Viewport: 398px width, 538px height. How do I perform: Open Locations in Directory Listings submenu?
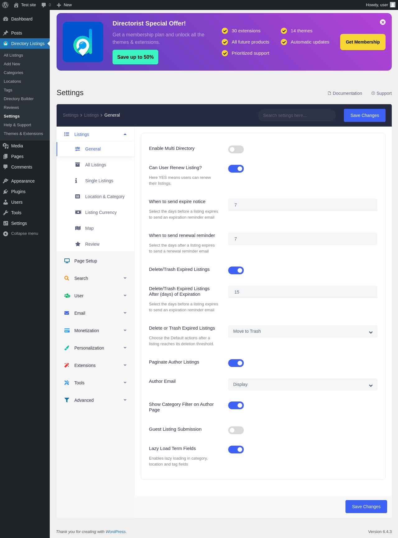[12, 81]
